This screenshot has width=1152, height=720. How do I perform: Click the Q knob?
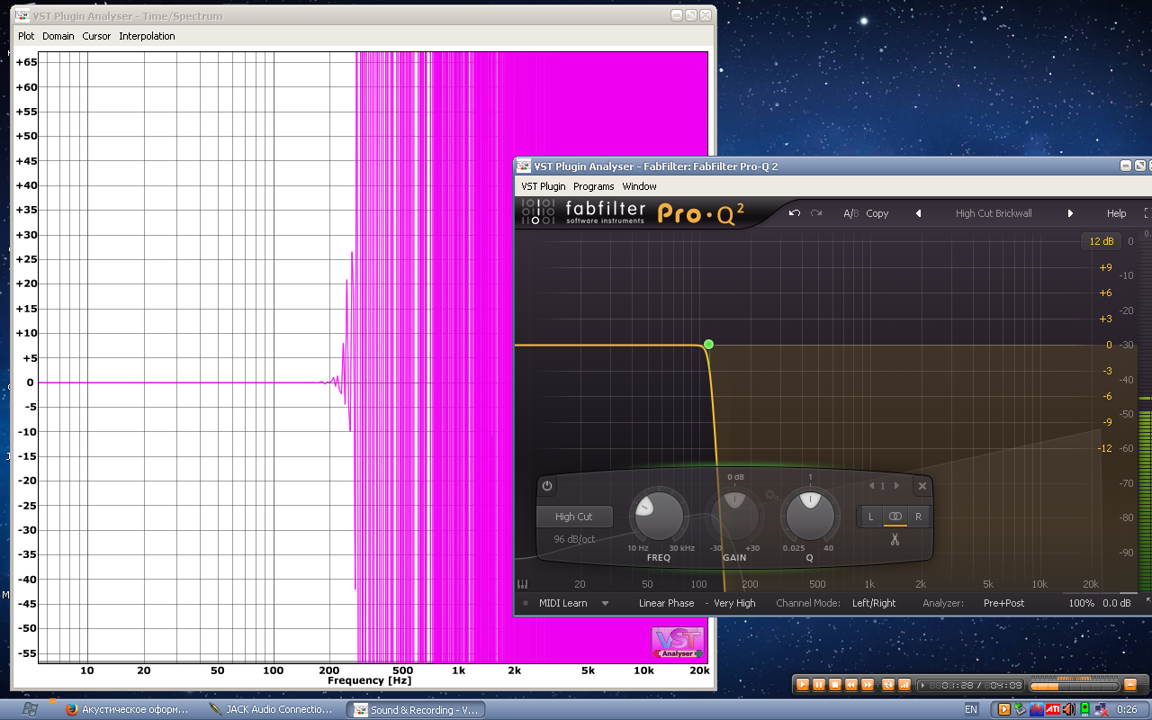[x=810, y=516]
